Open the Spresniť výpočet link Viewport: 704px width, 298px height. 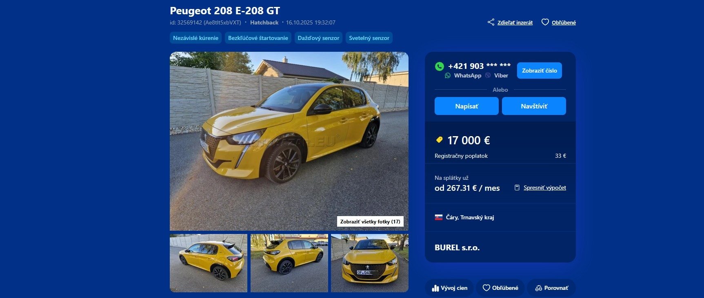pyautogui.click(x=545, y=188)
